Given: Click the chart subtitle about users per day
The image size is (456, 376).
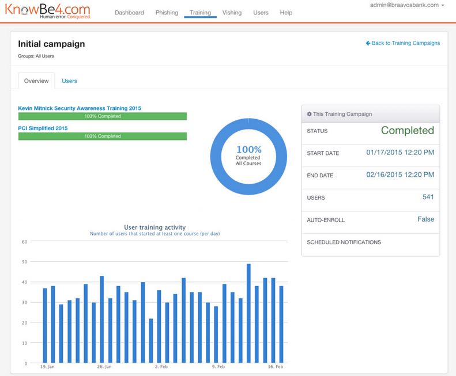Looking at the screenshot, I should coord(154,234).
